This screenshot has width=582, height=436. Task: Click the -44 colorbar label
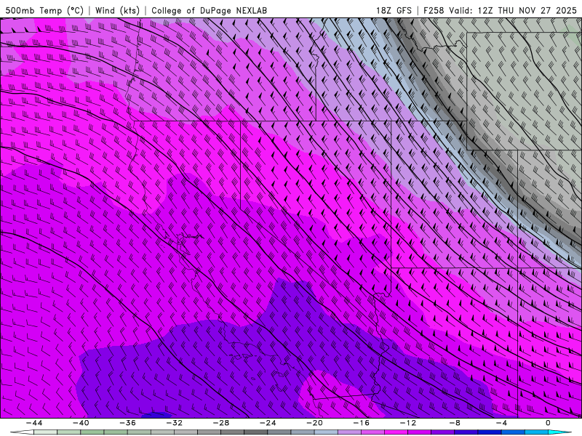tap(33, 423)
